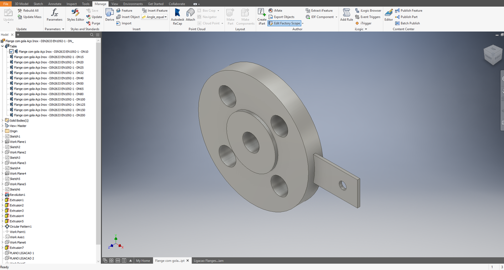Expand the iLogic panel dropdown arrow

(366, 29)
